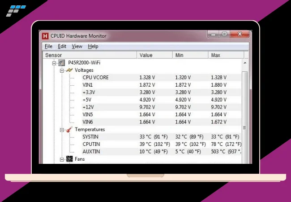Screen dimensions: 291x202
Task: Select the Voltages tree label
Action: [84, 70]
